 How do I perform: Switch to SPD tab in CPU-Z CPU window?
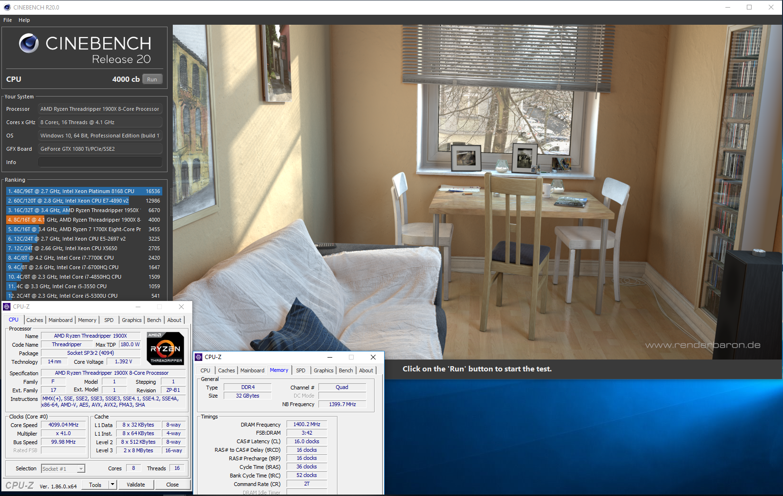pyautogui.click(x=109, y=320)
